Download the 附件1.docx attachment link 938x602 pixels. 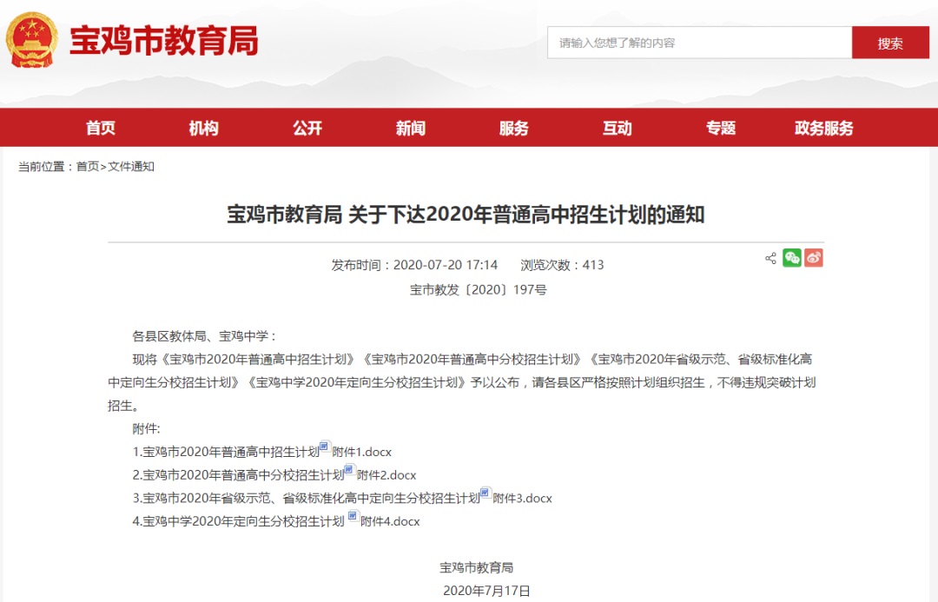pos(362,452)
